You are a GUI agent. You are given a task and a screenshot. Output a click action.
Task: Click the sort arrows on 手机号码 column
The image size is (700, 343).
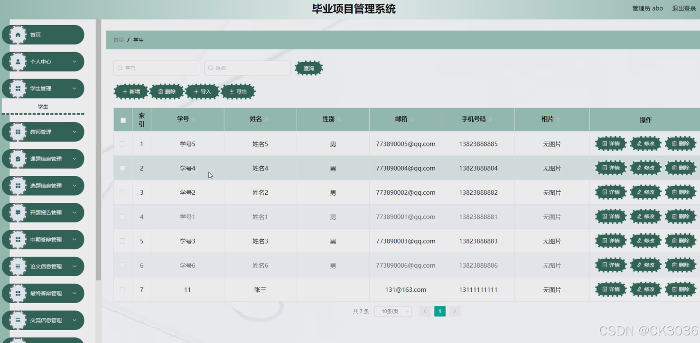(x=490, y=119)
